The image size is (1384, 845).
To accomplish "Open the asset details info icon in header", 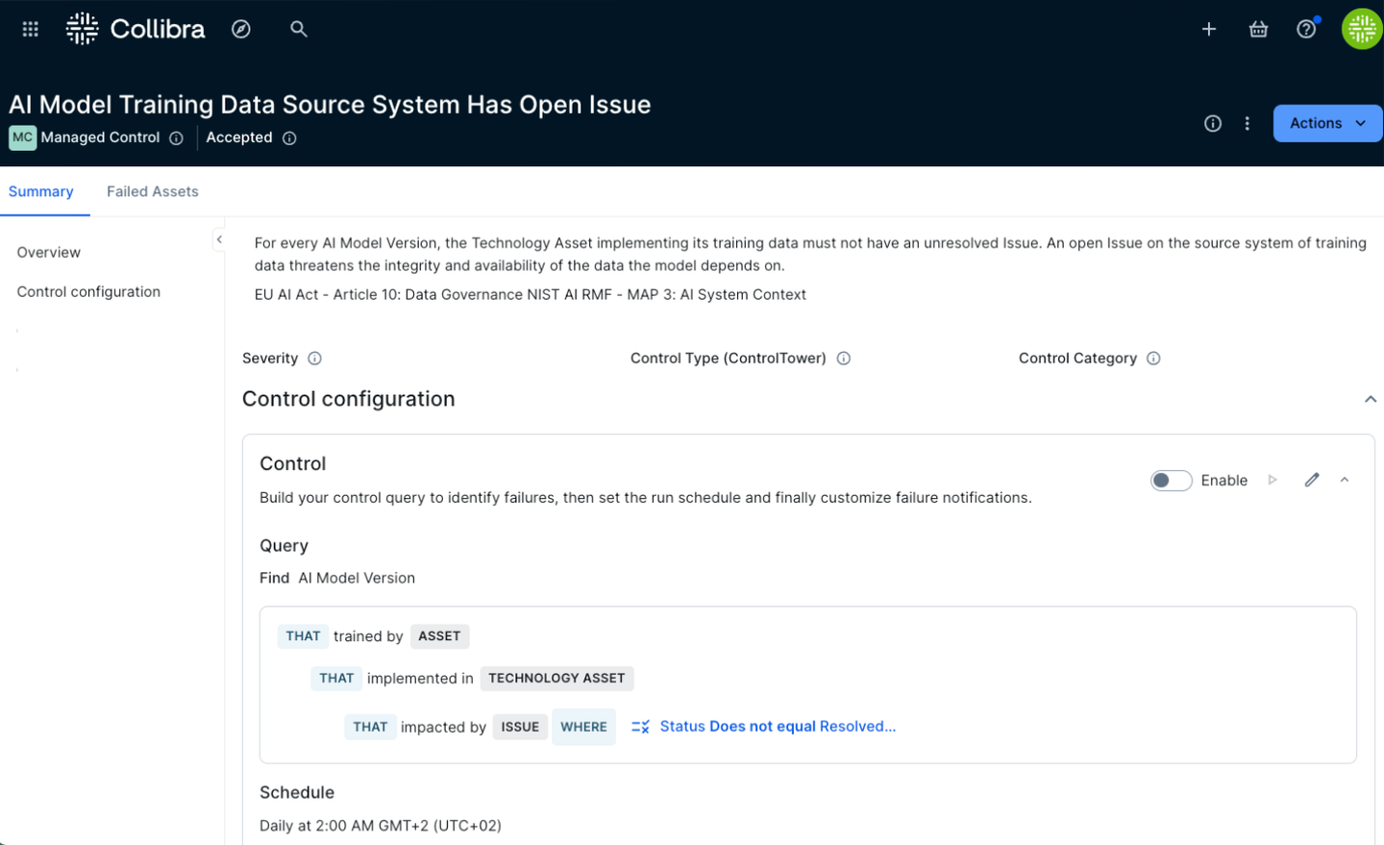I will [x=1213, y=123].
